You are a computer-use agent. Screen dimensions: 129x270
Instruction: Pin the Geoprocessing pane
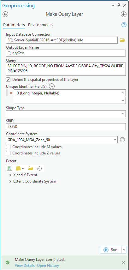[x=119, y=5]
